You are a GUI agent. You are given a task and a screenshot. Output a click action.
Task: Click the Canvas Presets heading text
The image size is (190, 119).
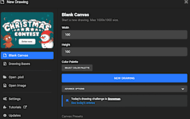[72, 116]
